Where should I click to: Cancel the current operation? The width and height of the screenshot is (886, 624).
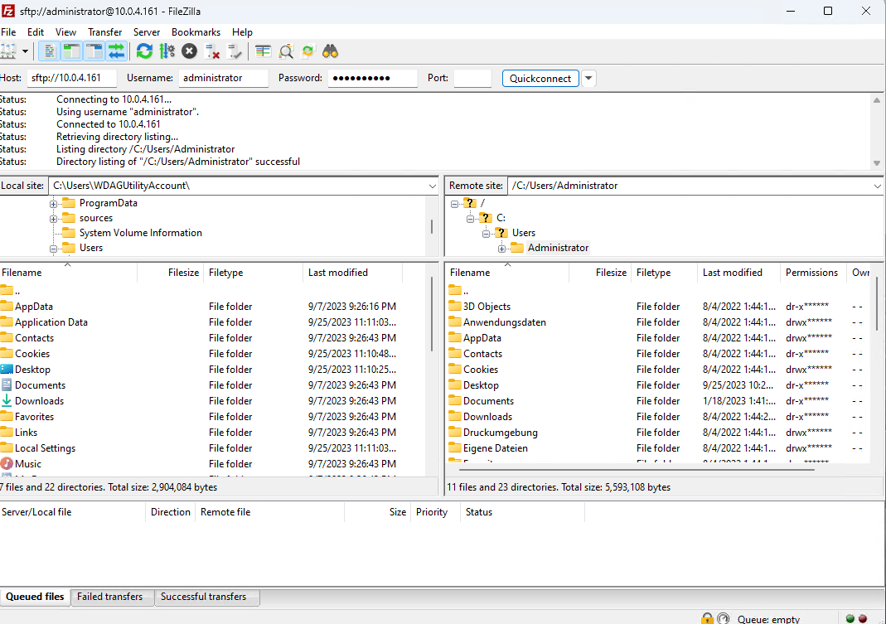click(189, 51)
